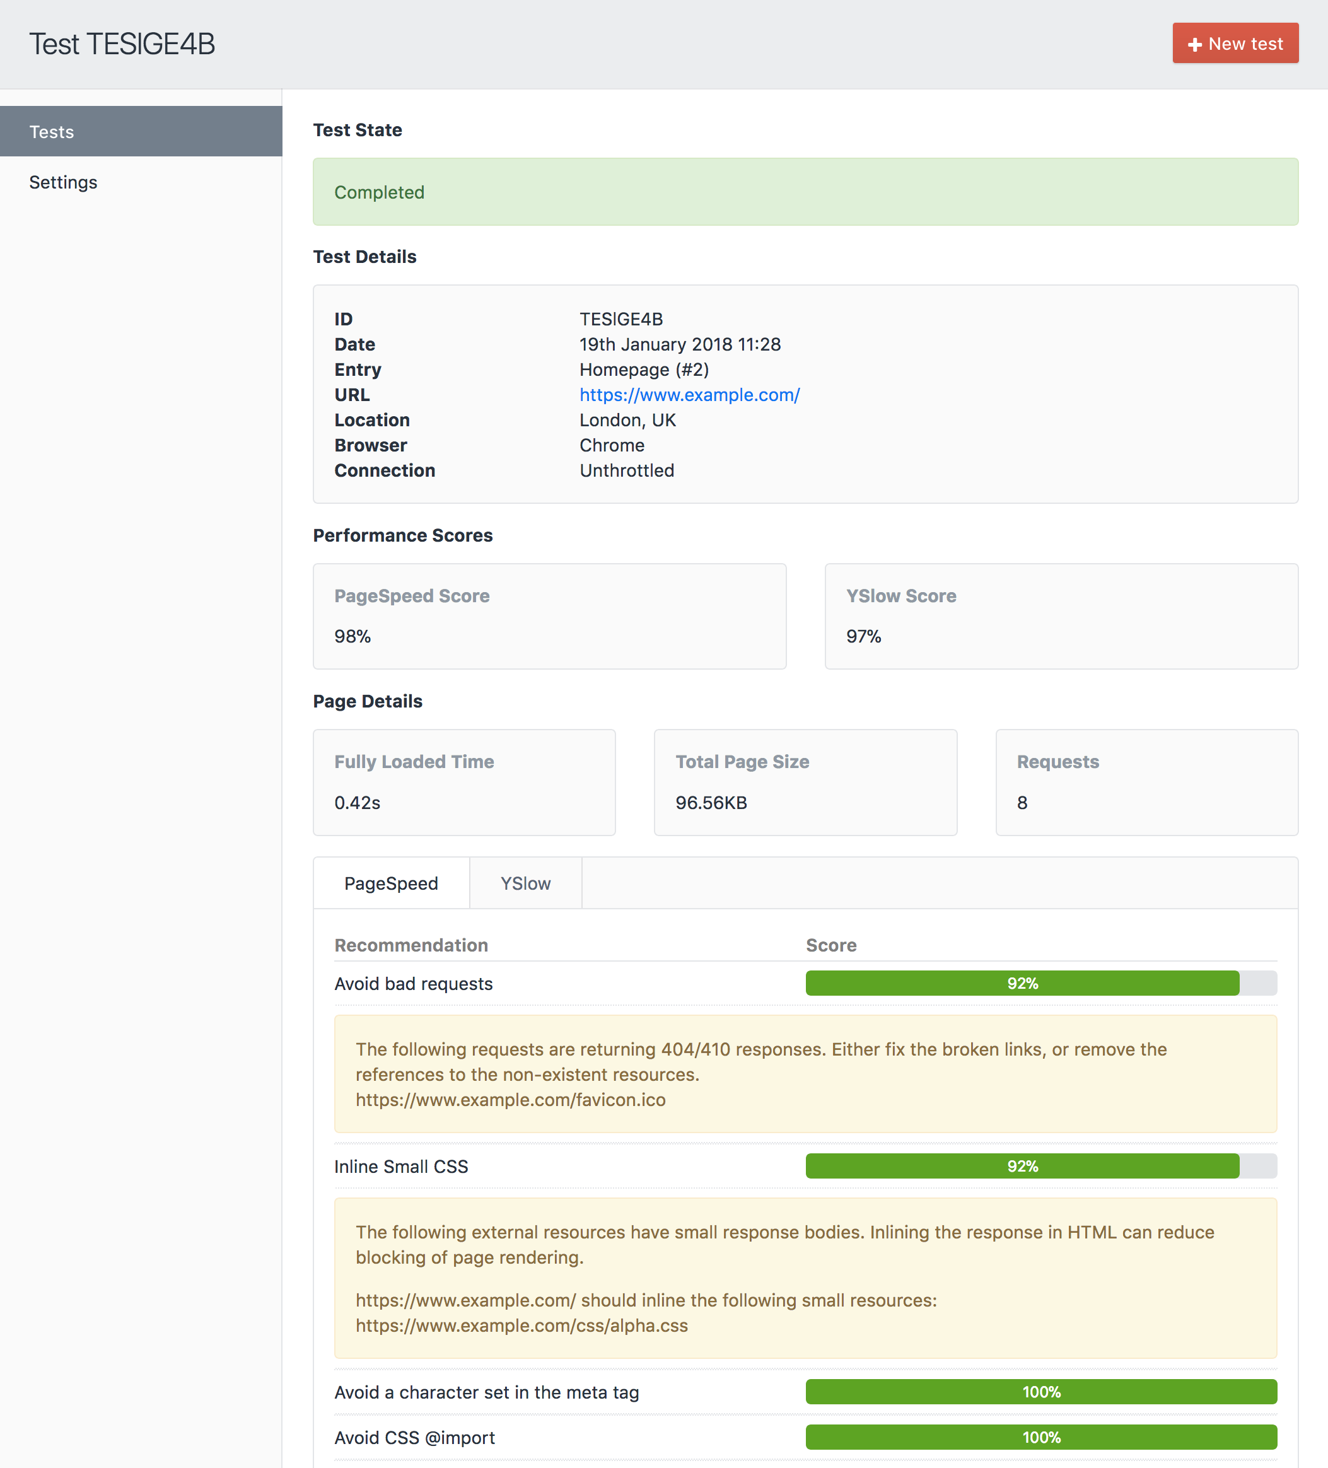
Task: Switch to the PageSpeed tab
Action: pyautogui.click(x=391, y=883)
